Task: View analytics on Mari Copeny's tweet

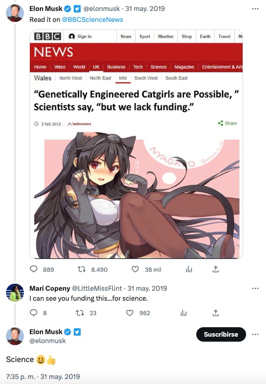Action: 183,313
